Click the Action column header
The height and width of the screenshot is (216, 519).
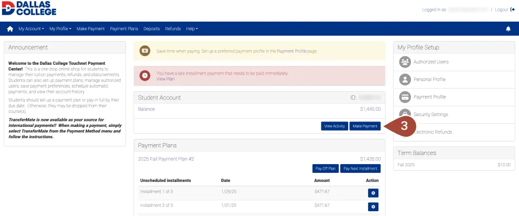372,180
